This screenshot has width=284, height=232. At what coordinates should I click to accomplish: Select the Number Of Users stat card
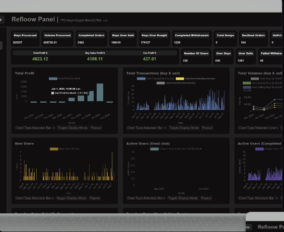click(196, 56)
